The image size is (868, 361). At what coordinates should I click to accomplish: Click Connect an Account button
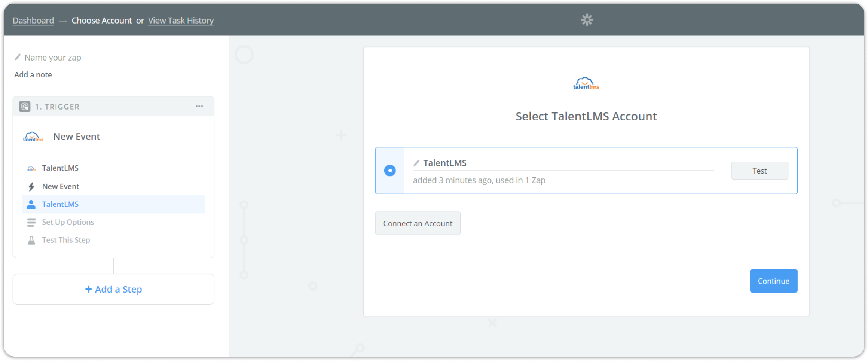(418, 223)
